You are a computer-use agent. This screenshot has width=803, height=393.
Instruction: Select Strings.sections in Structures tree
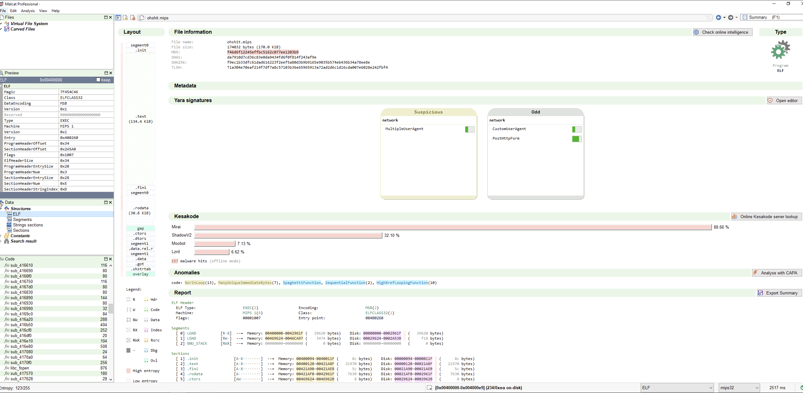pyautogui.click(x=28, y=225)
